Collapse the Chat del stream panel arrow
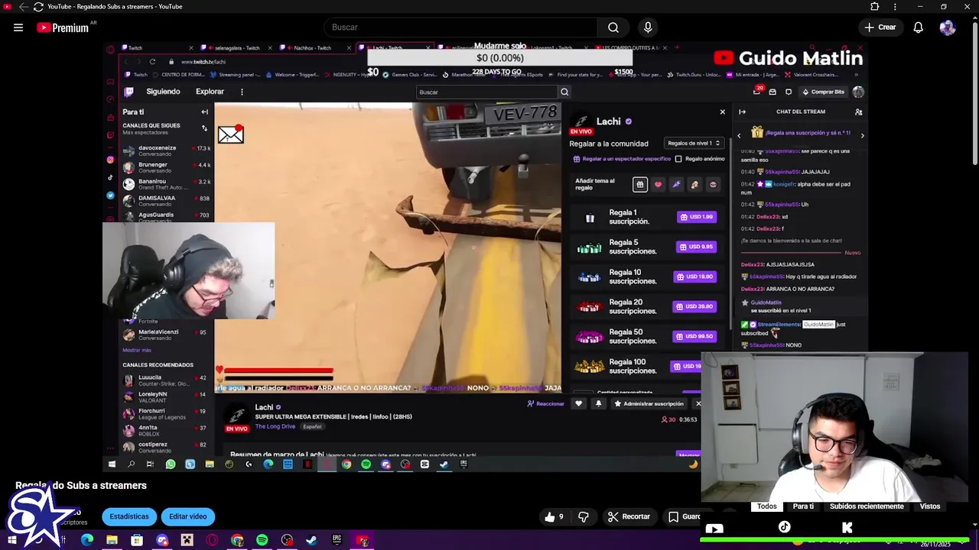The height and width of the screenshot is (550, 979). coord(742,112)
